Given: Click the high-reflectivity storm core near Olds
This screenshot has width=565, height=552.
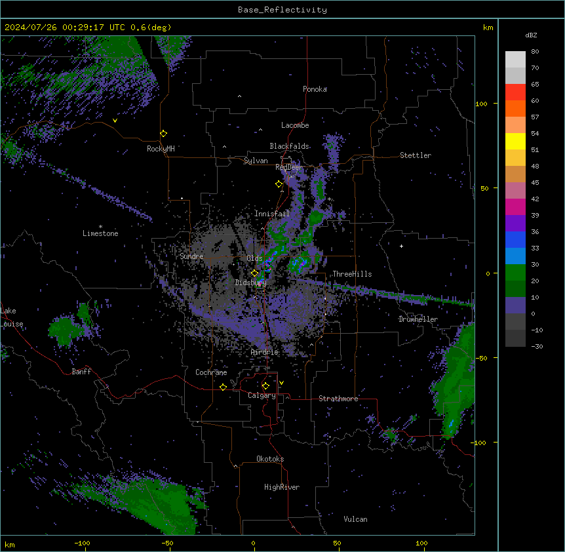Looking at the screenshot, I should (268, 265).
